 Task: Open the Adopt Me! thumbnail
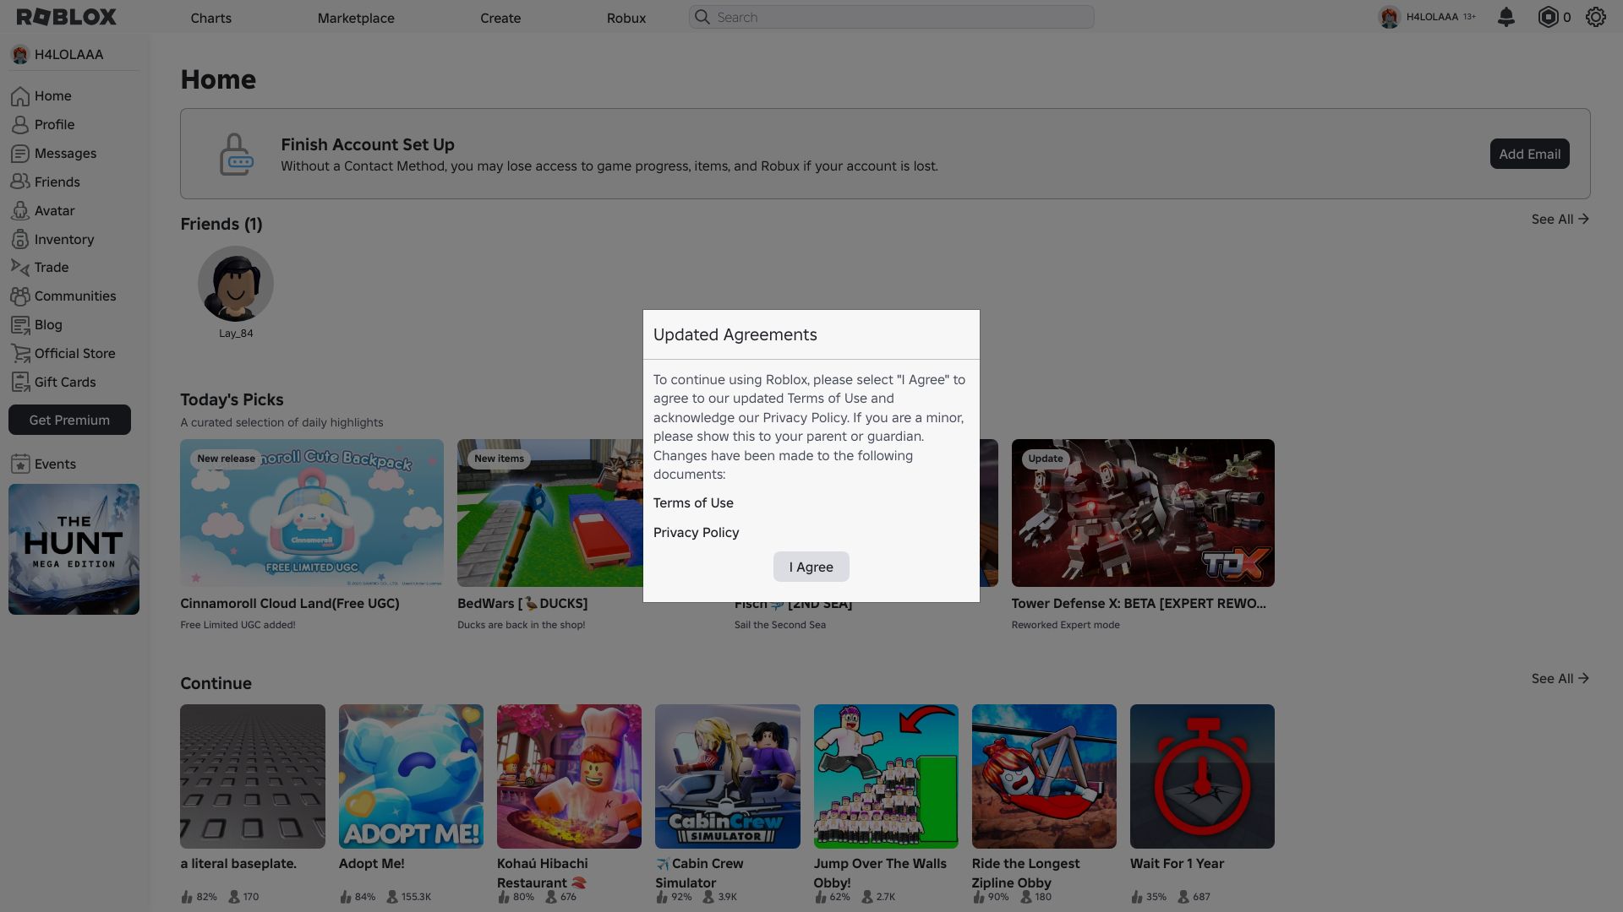(411, 777)
